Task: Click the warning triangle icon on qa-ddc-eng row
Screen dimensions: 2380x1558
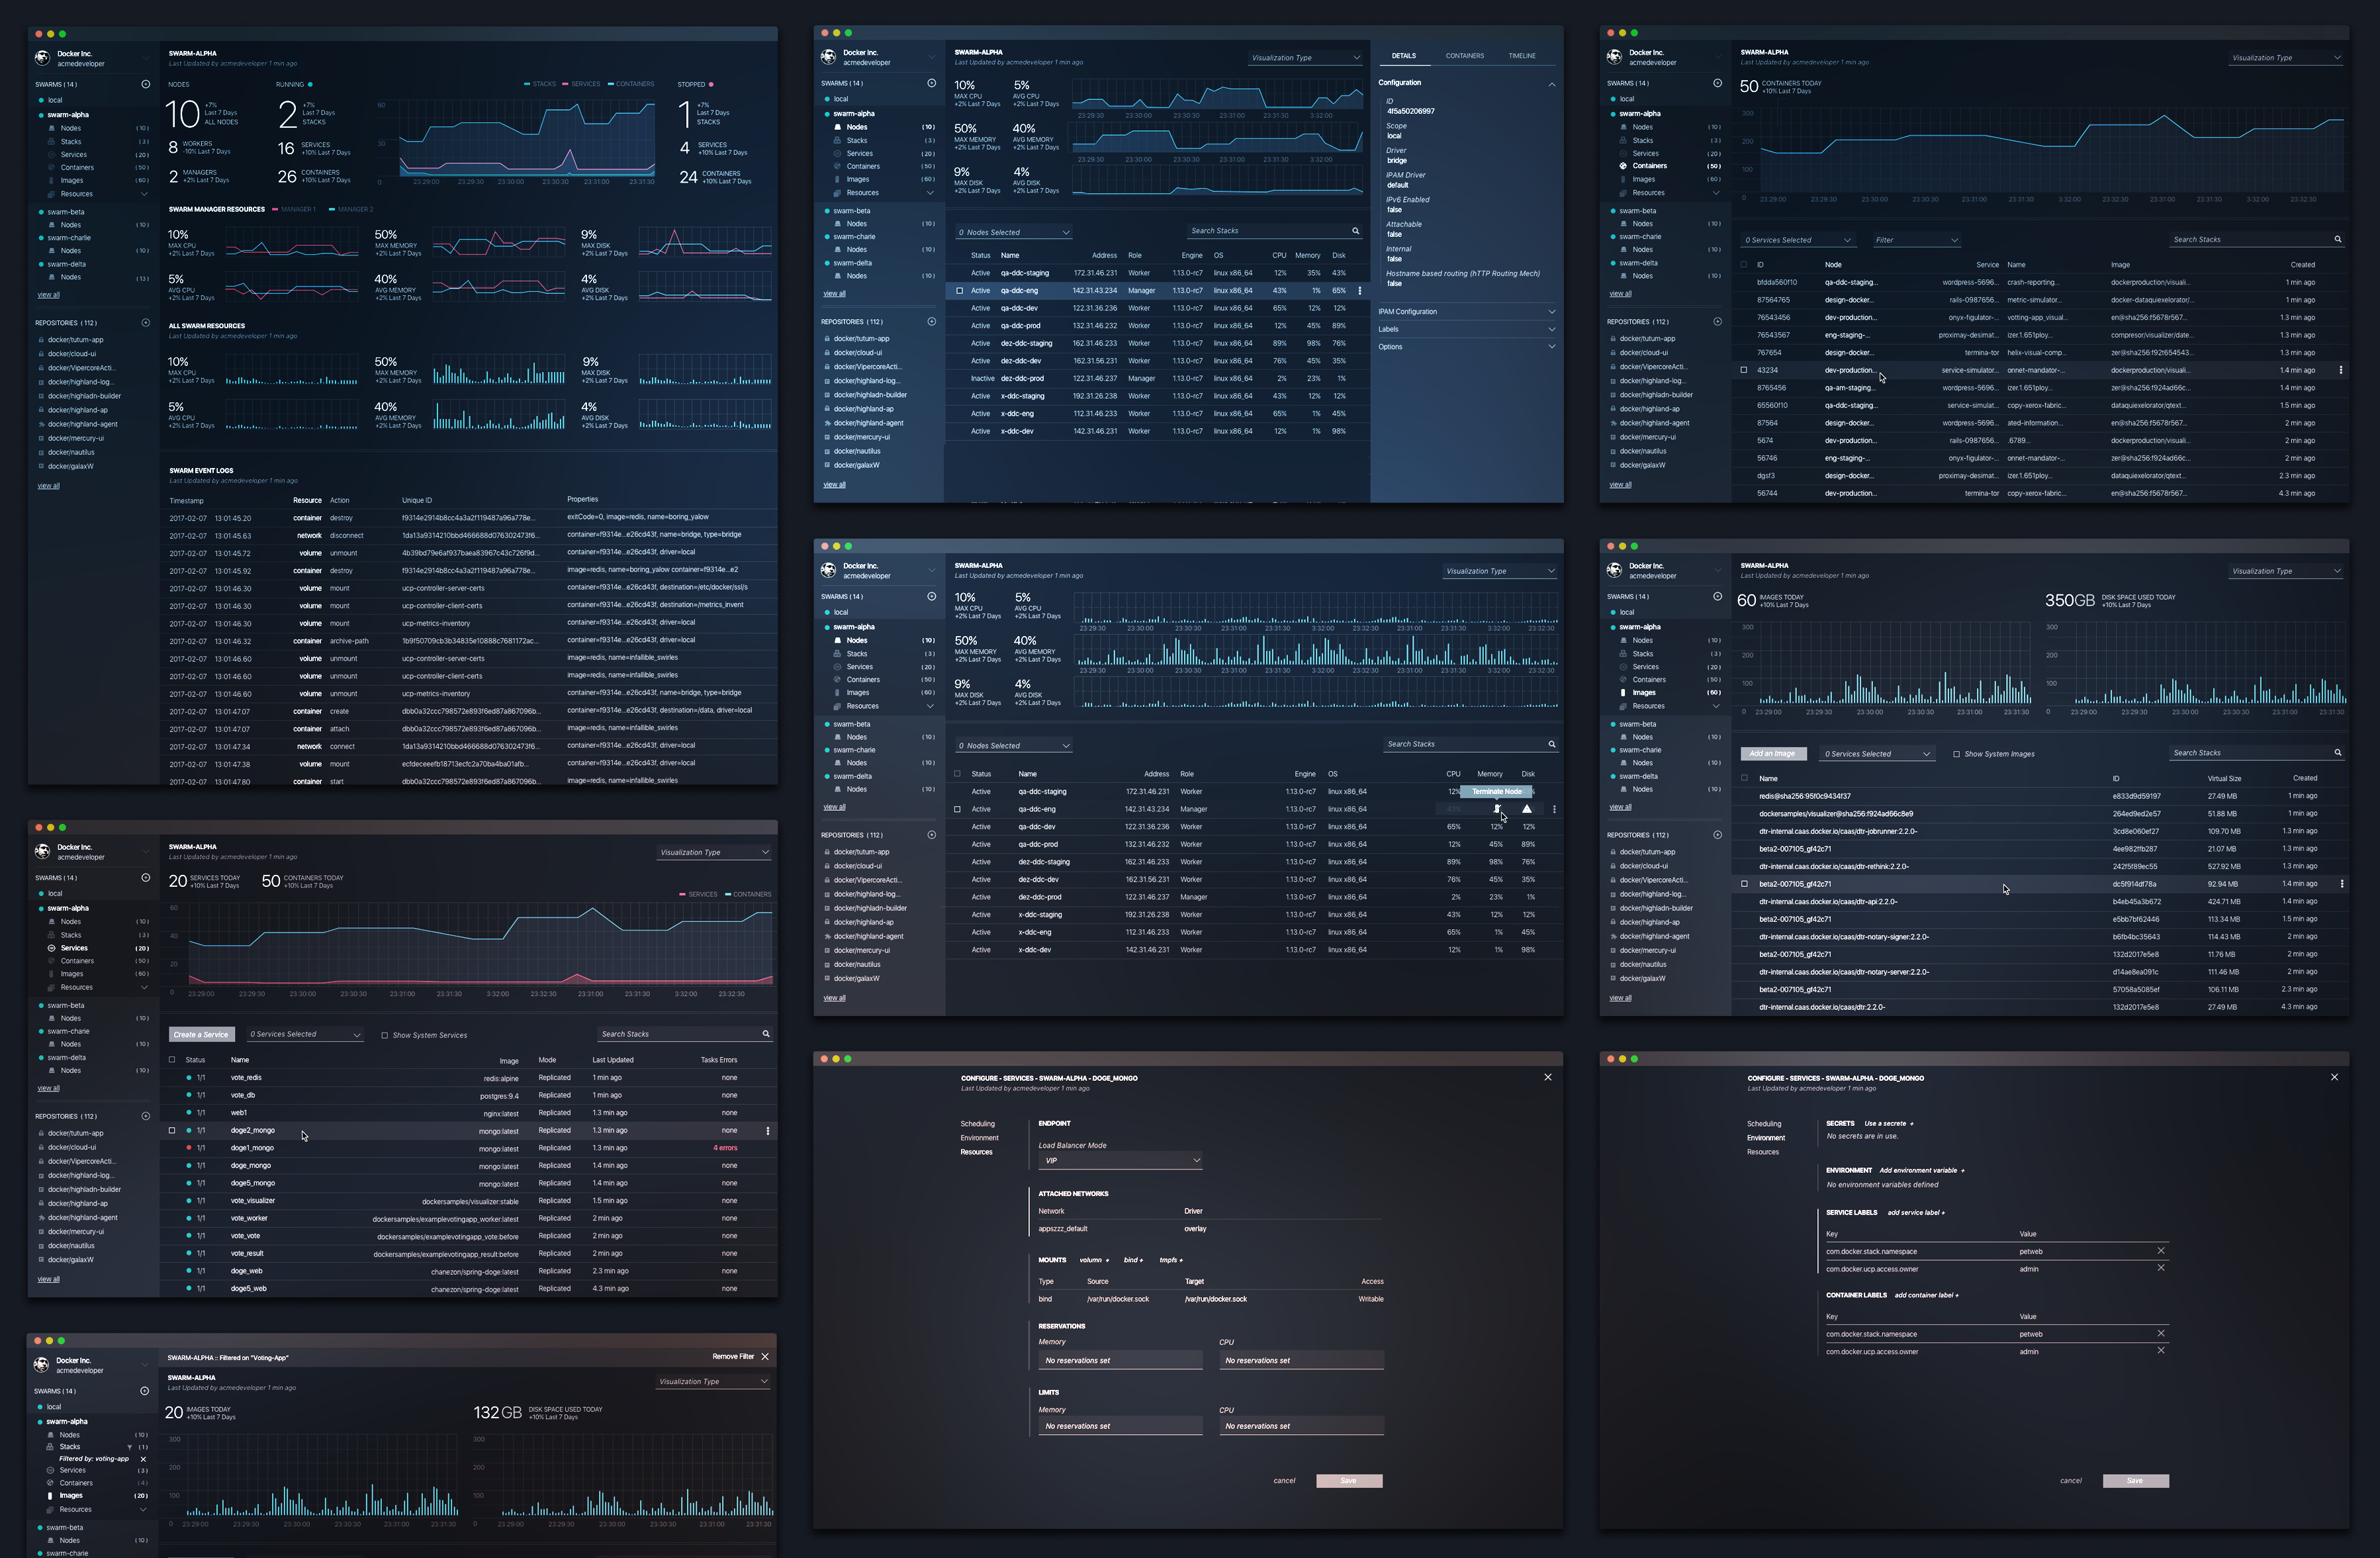Action: 1527,809
